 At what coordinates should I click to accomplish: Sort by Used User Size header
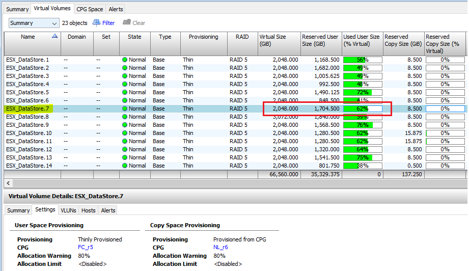363,44
